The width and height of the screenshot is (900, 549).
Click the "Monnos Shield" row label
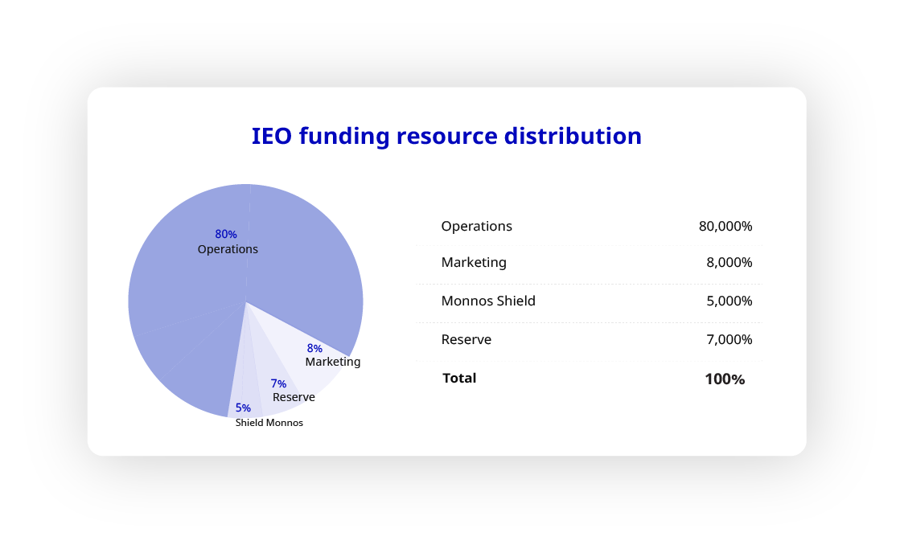tap(488, 301)
